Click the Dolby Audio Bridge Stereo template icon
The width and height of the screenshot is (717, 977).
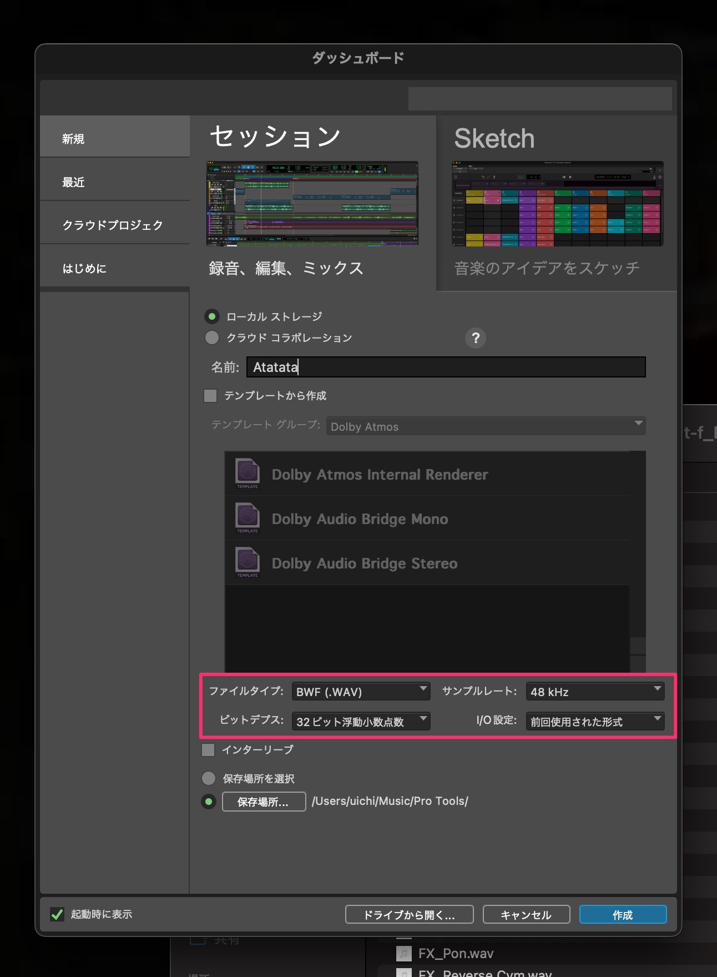(x=248, y=562)
